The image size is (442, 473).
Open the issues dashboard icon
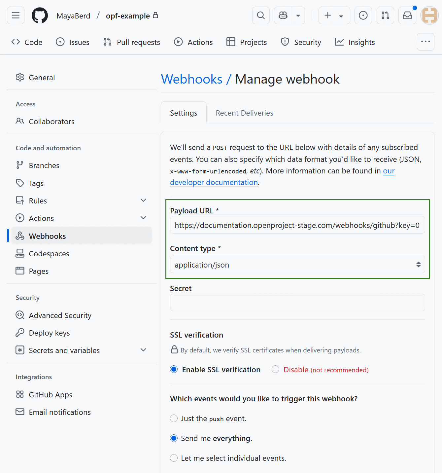(x=363, y=15)
